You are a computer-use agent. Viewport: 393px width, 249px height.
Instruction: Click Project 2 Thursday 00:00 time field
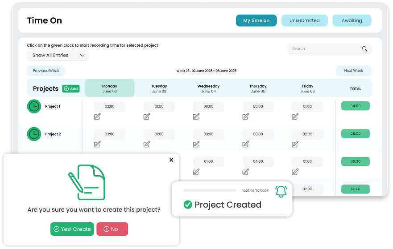tap(258, 134)
